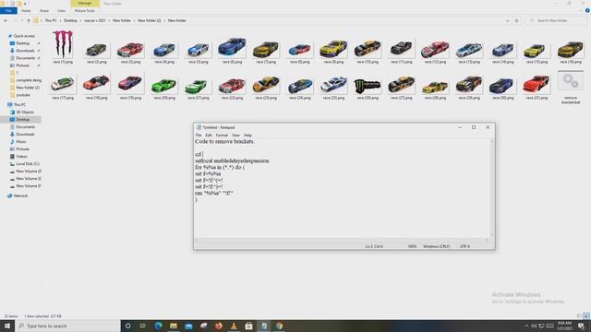591x332 pixels.
Task: Launch Firefox from taskbar
Action: click(x=219, y=326)
